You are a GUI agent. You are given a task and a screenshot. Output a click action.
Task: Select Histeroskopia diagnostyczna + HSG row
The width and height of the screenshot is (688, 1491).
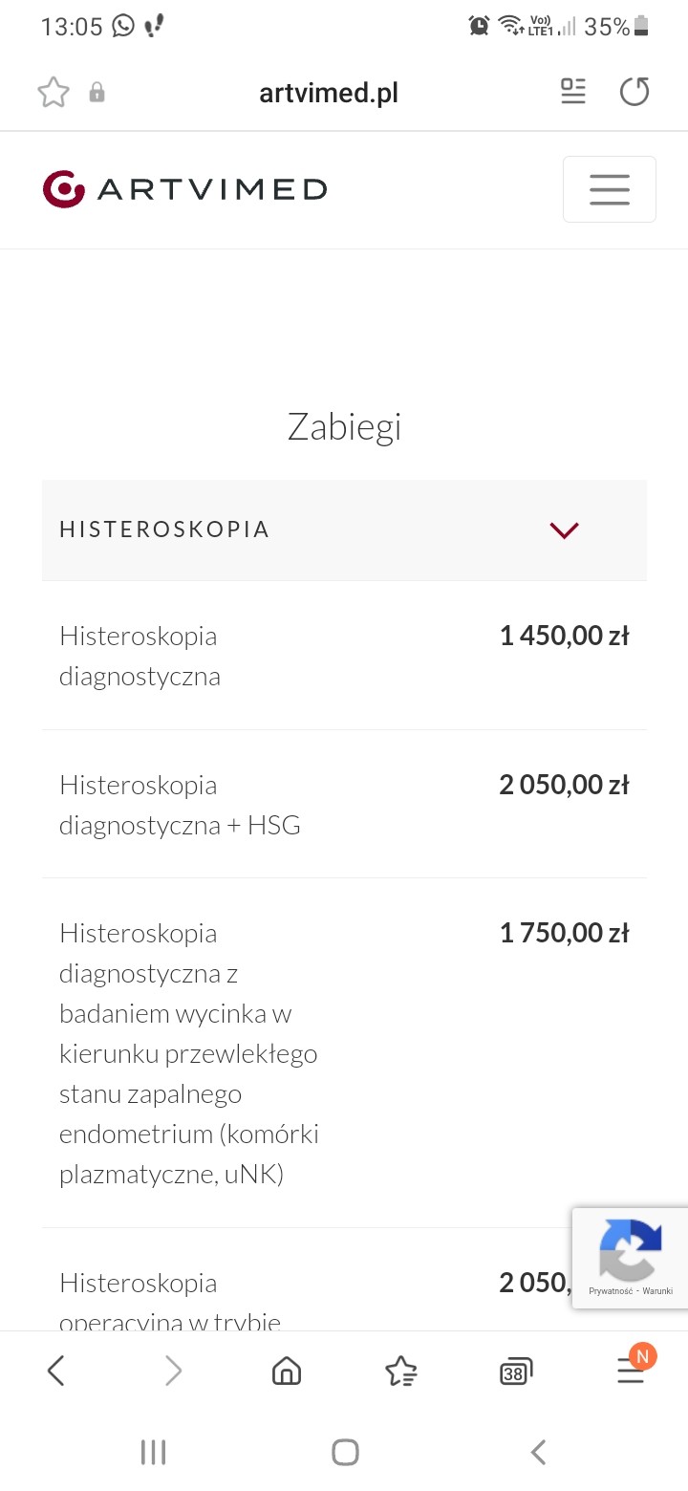[x=181, y=805]
